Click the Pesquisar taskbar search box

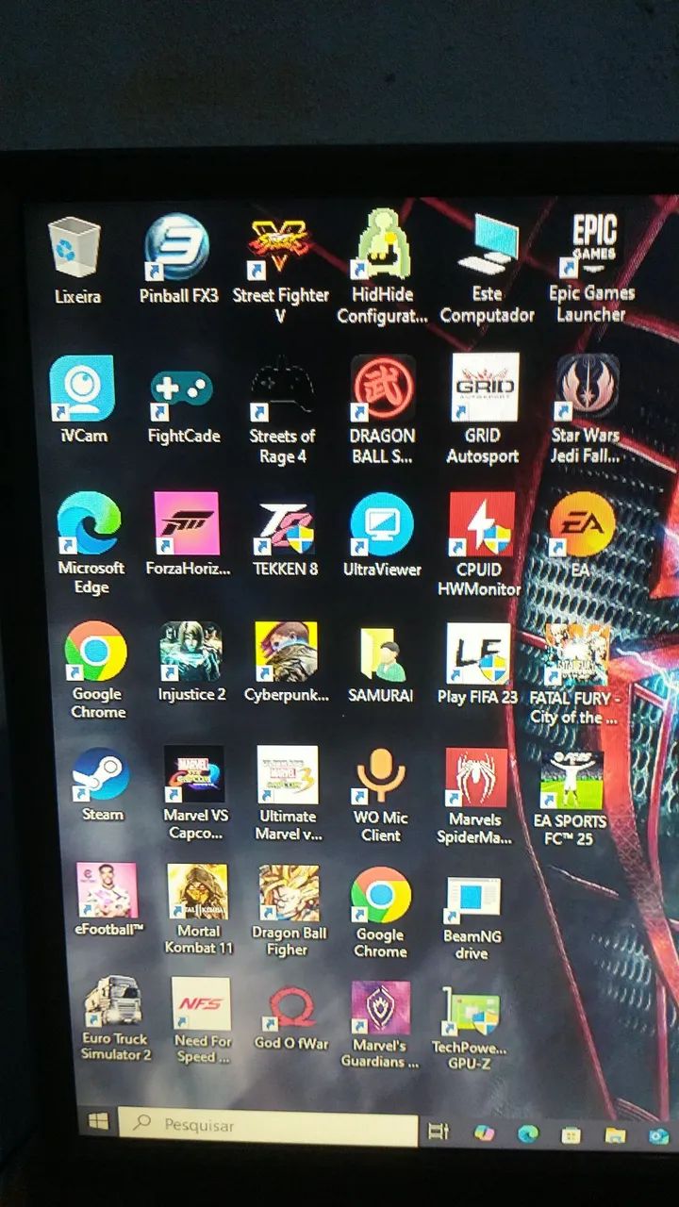click(269, 1127)
